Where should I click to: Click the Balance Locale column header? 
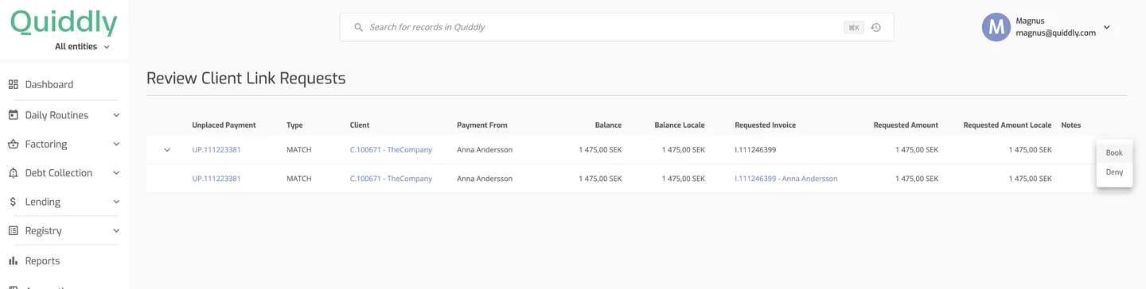point(679,125)
